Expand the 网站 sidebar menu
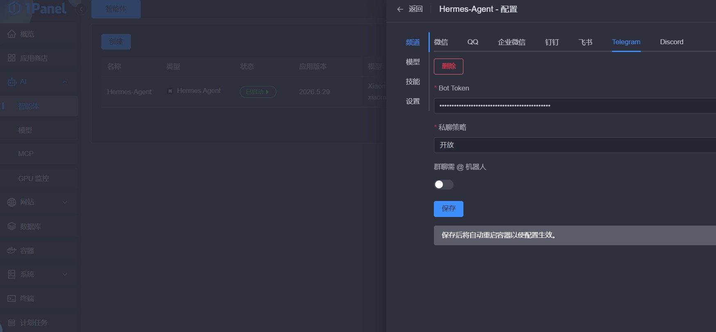The image size is (716, 332). [x=65, y=202]
